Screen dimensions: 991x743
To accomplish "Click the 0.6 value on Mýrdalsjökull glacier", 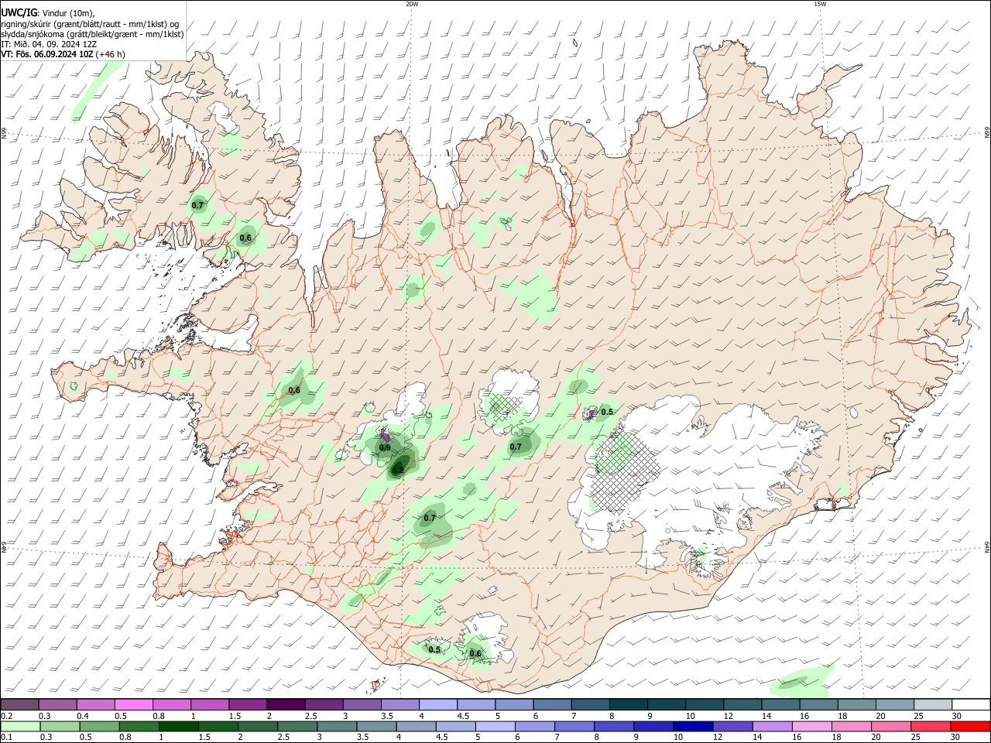I will tap(475, 653).
